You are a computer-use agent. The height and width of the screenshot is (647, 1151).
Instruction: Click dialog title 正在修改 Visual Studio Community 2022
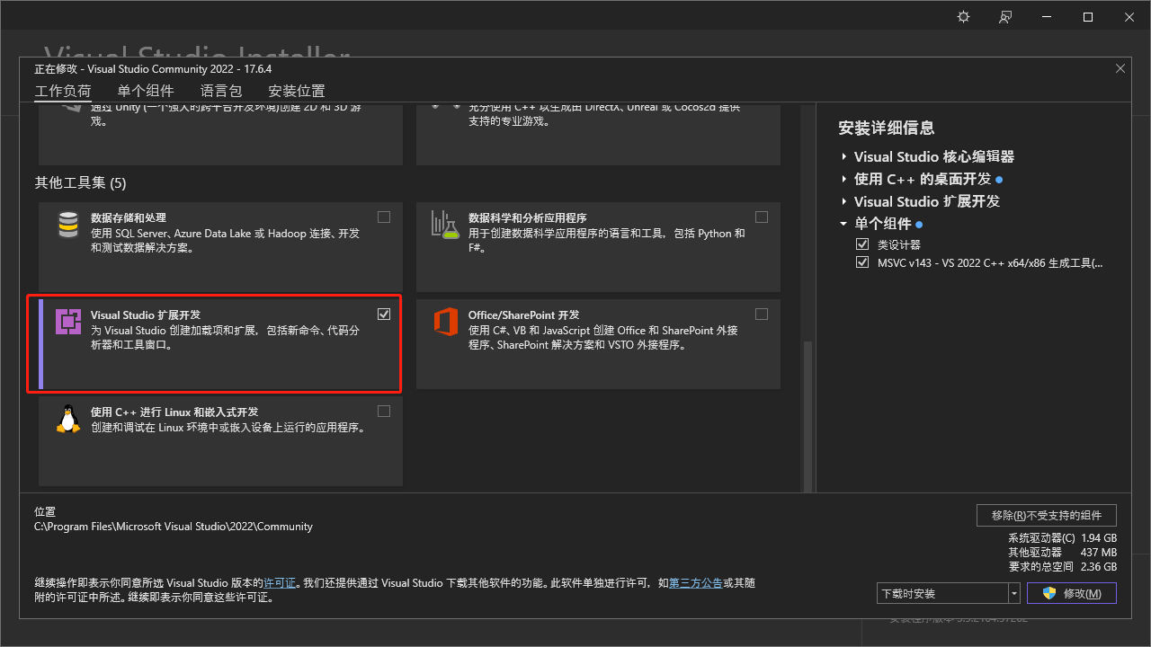[153, 69]
